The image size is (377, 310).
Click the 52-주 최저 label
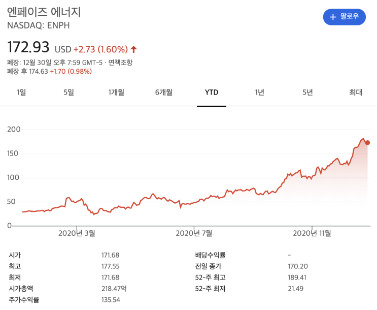(x=210, y=289)
